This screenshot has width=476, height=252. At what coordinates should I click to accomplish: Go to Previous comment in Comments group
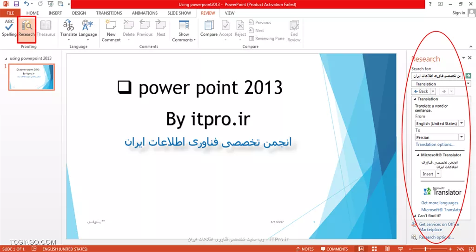click(145, 28)
